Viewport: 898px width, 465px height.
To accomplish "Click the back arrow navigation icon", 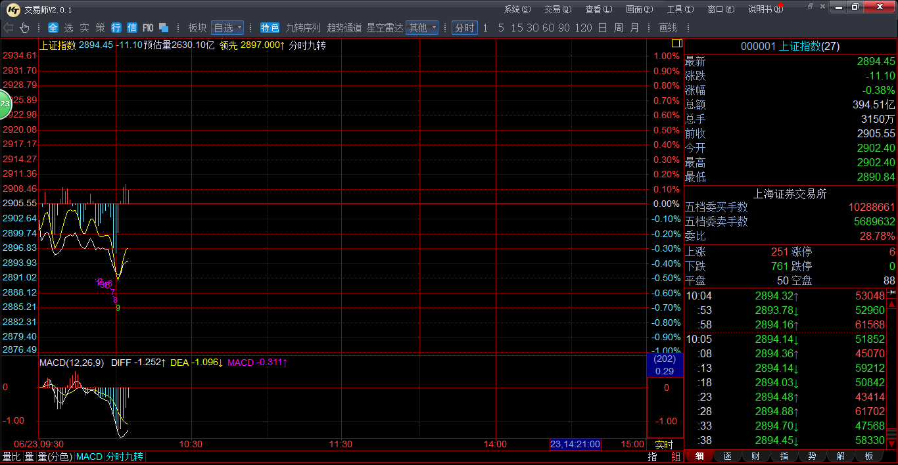I will click(x=9, y=28).
